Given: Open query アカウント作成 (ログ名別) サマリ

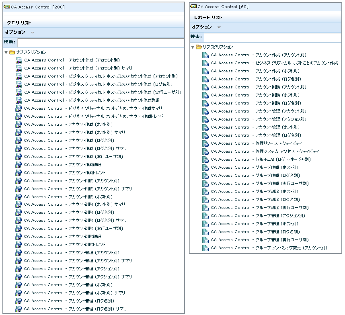Looking at the screenshot, I should click(75, 148).
